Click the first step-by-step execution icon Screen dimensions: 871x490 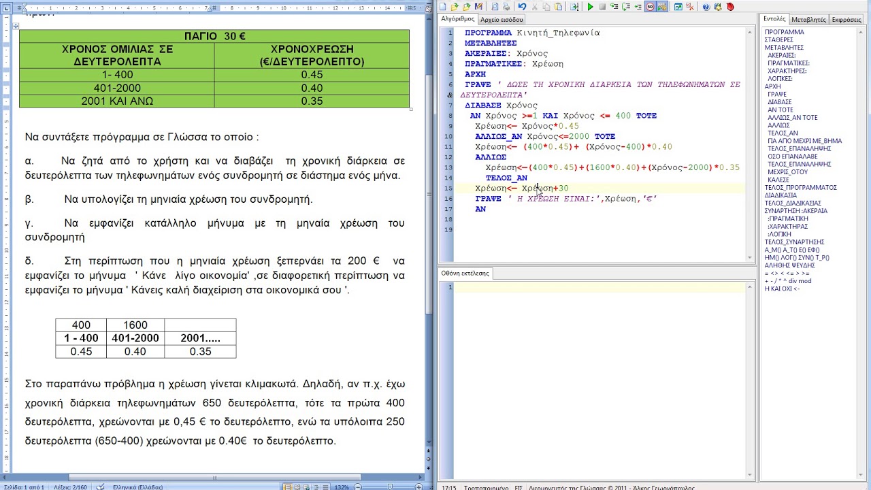614,7
